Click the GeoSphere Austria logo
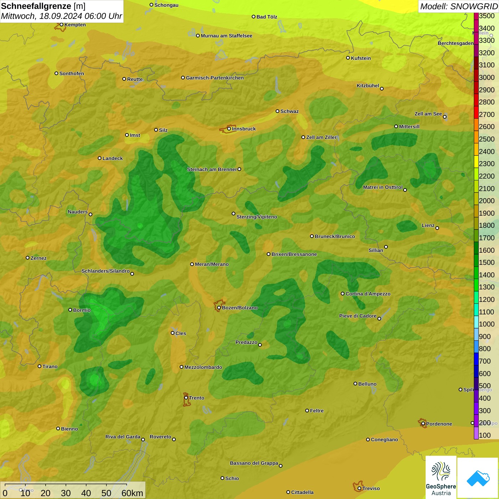Viewport: 499px width, 499px height. (x=441, y=477)
